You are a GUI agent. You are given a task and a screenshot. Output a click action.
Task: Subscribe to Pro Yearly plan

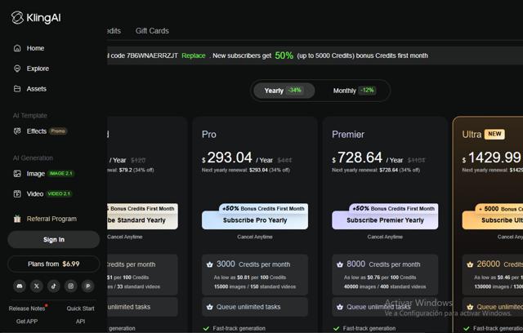pyautogui.click(x=255, y=220)
